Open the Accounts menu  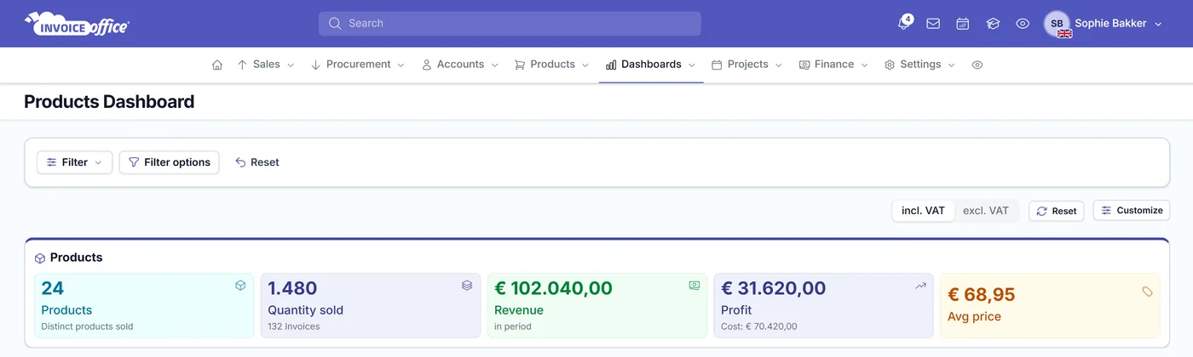[x=460, y=65]
